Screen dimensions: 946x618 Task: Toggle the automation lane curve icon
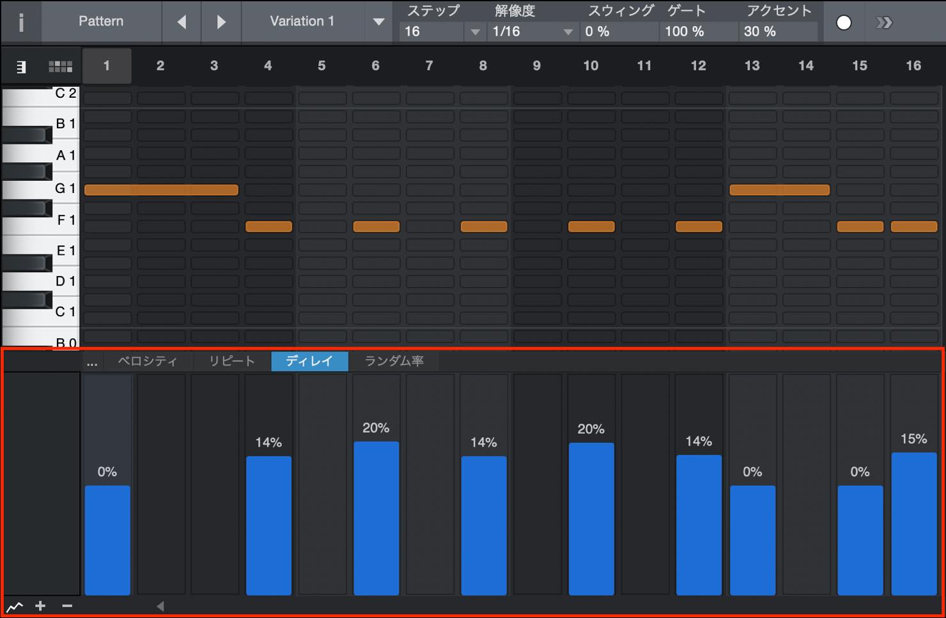click(x=15, y=606)
